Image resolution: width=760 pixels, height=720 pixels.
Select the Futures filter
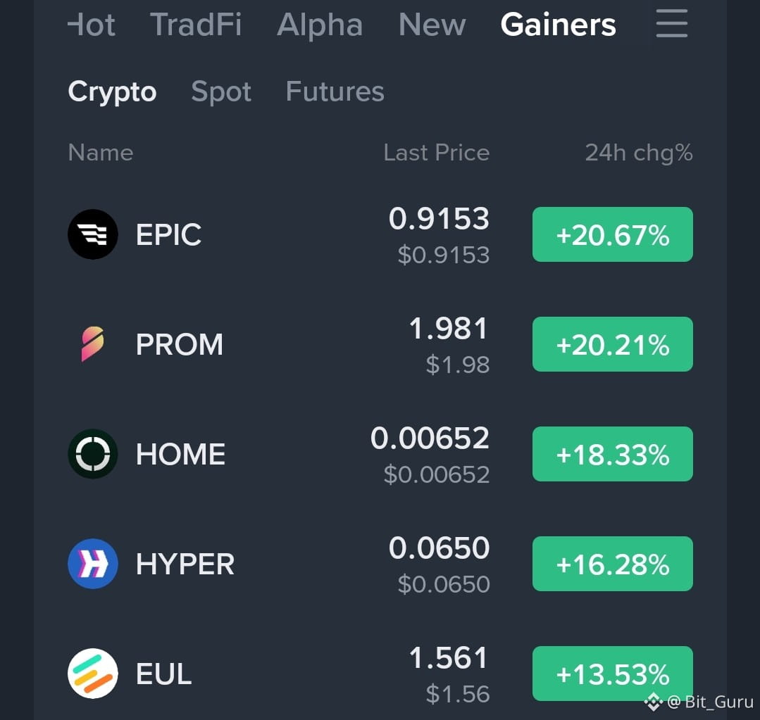click(x=335, y=91)
